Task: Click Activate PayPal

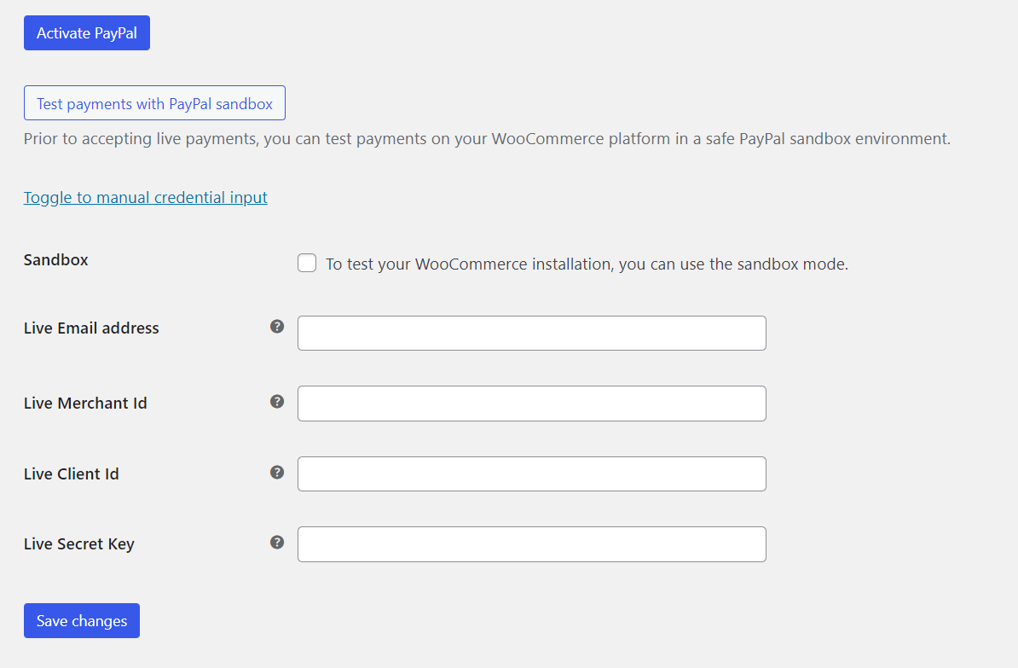Action: 86,32
